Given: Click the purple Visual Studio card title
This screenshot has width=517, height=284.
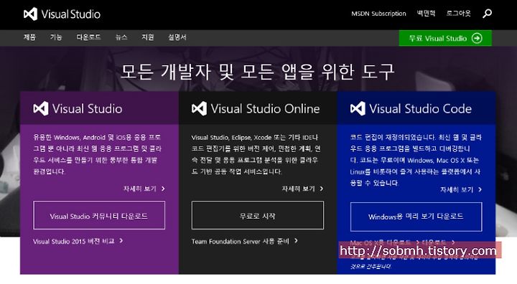Looking at the screenshot, I should (x=88, y=109).
